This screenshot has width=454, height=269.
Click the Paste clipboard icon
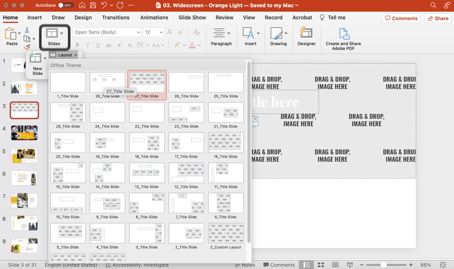[x=11, y=34]
